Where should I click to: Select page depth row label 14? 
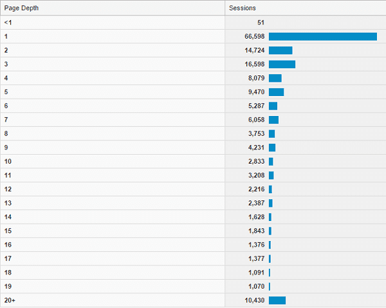point(8,217)
